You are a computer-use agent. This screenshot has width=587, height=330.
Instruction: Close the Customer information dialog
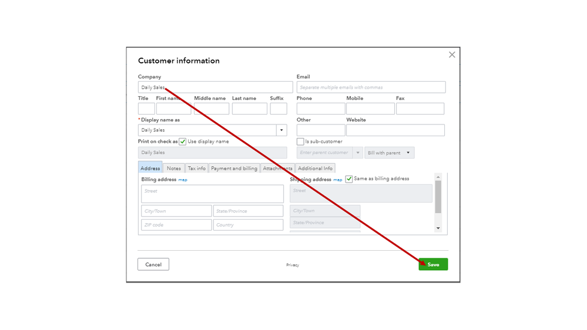(452, 55)
